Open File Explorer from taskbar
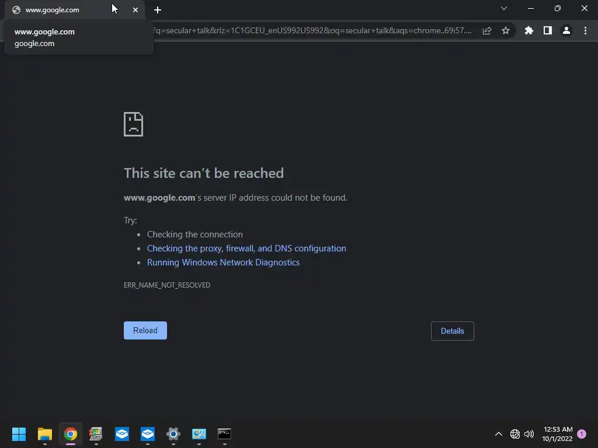Viewport: 598px width, 448px height. click(x=44, y=434)
